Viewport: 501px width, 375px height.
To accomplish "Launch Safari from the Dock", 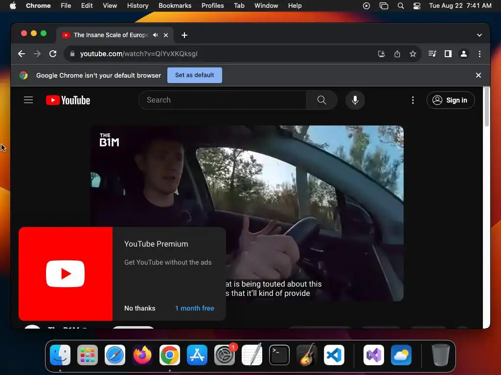I will coord(115,355).
